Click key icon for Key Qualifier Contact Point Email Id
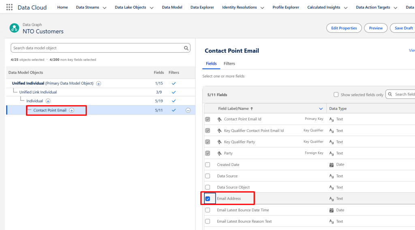 coord(219,131)
